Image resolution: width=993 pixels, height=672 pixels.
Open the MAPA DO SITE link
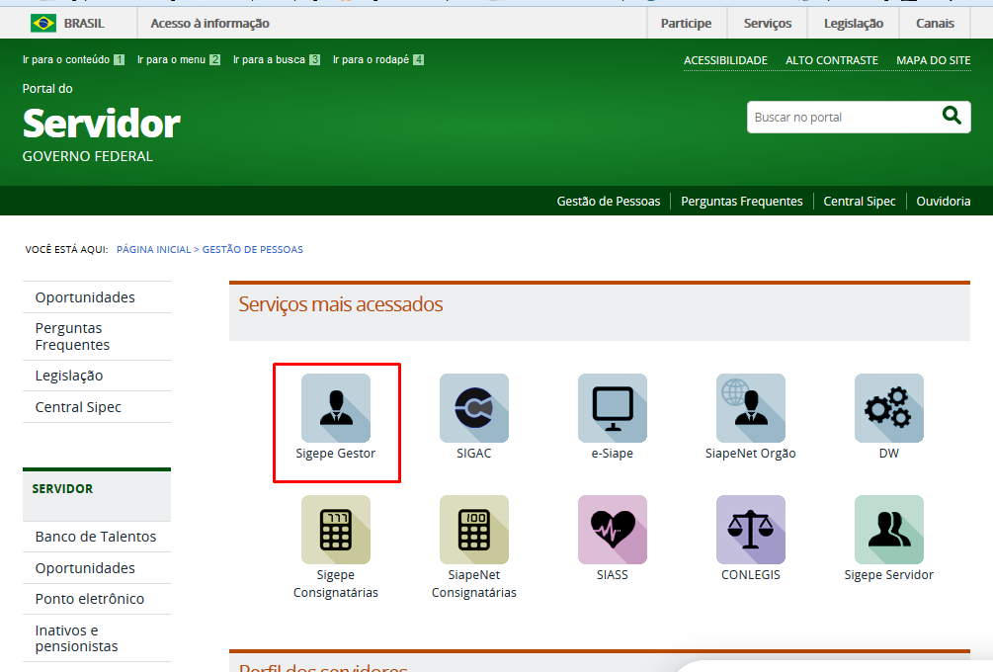click(x=933, y=60)
